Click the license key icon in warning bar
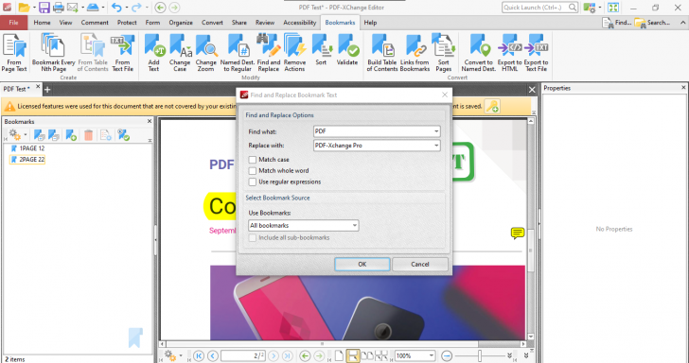The image size is (689, 363). tap(492, 106)
